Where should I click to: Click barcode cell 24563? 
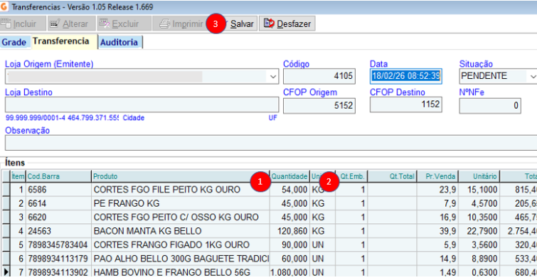click(58, 231)
